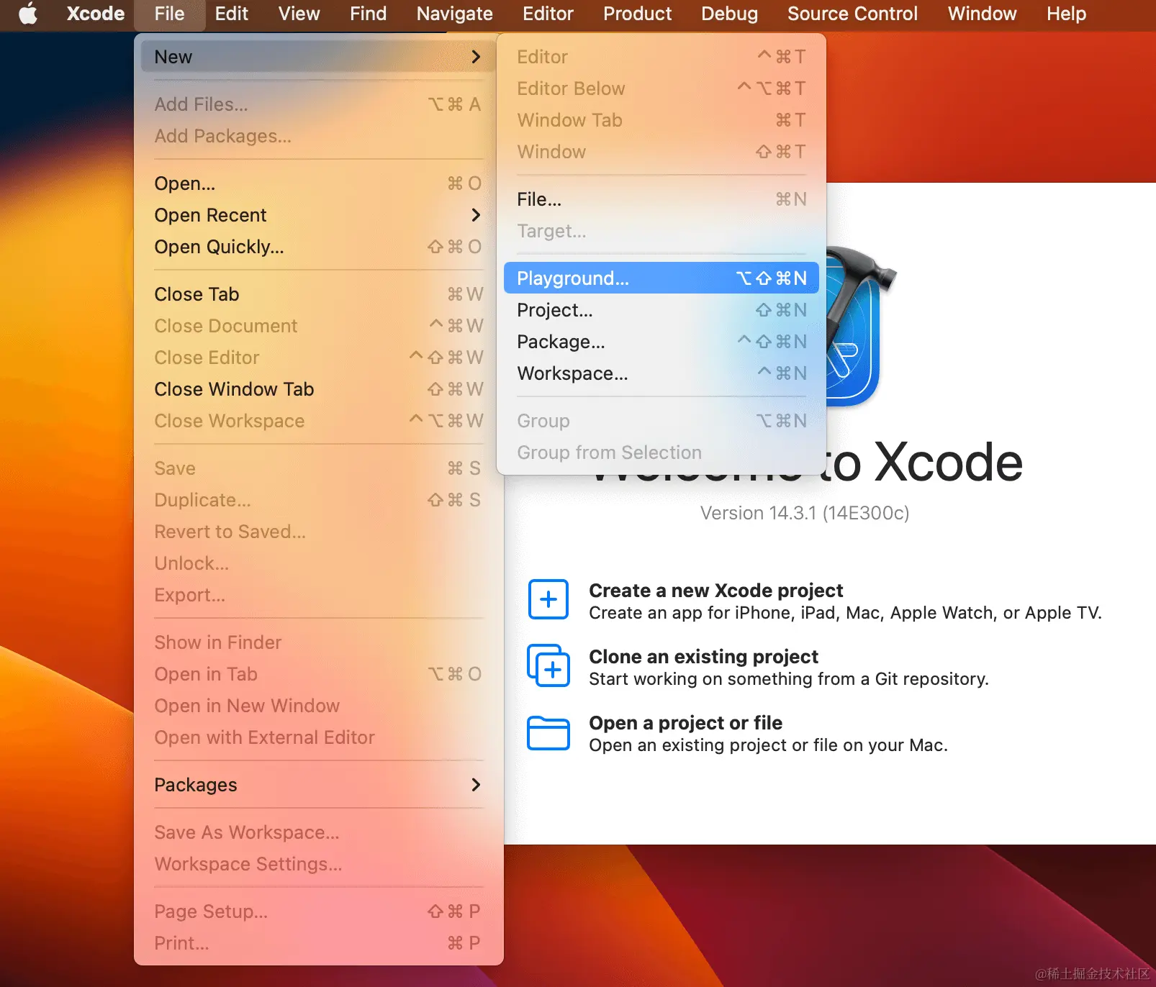
Task: Choose Playground… from New submenu
Action: coord(661,278)
